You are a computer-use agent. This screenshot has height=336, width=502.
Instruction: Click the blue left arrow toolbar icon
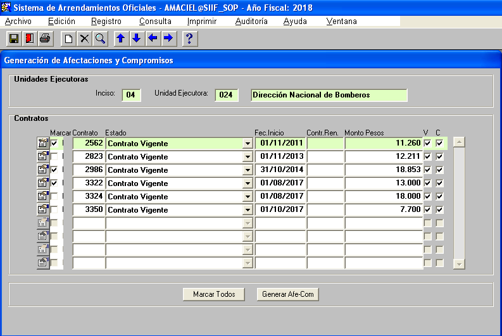tap(153, 39)
